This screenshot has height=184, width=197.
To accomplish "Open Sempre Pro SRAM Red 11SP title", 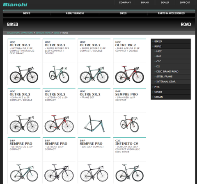I will 126,94.
